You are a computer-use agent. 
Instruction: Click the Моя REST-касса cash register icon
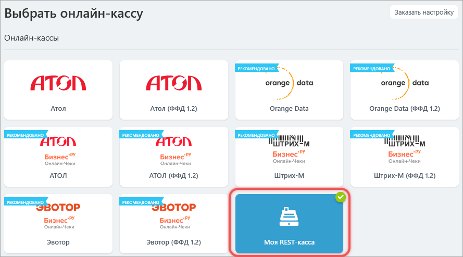point(289,217)
